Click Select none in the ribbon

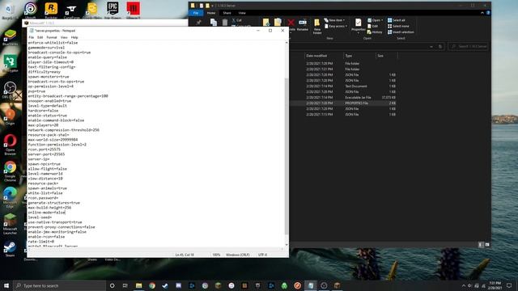click(x=398, y=26)
